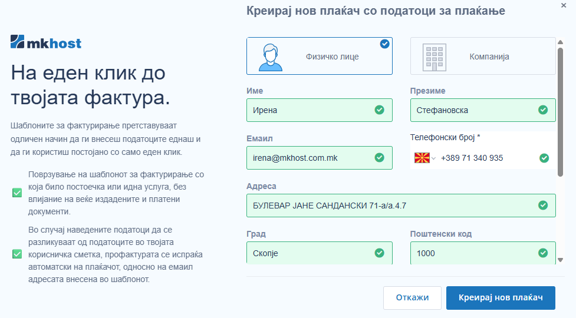This screenshot has width=576, height=318.
Task: Click the person avatar icon
Action: tap(269, 57)
